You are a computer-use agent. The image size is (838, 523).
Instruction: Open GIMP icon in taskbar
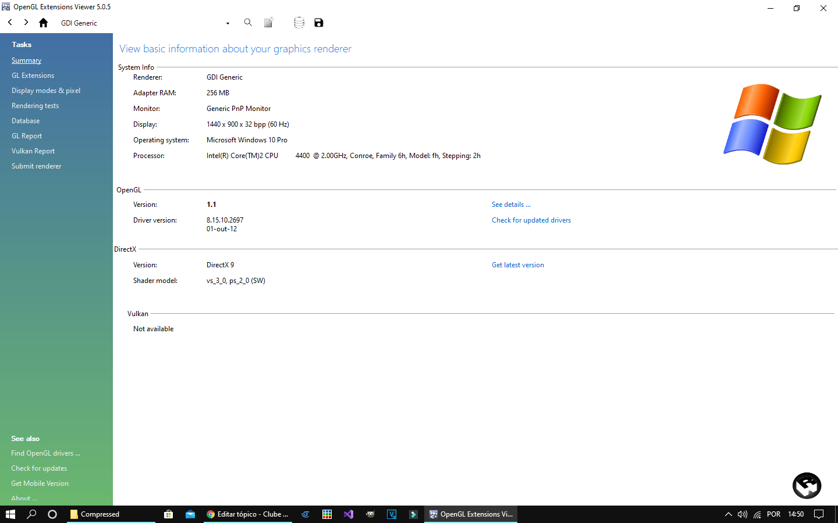(370, 514)
